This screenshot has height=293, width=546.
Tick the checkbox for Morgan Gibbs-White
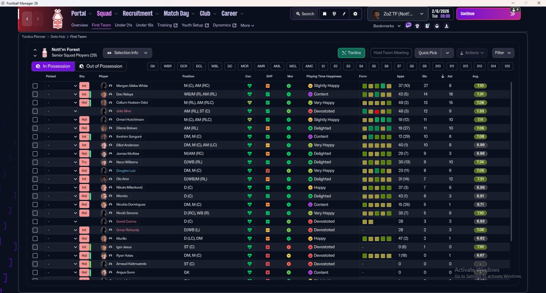click(x=35, y=86)
